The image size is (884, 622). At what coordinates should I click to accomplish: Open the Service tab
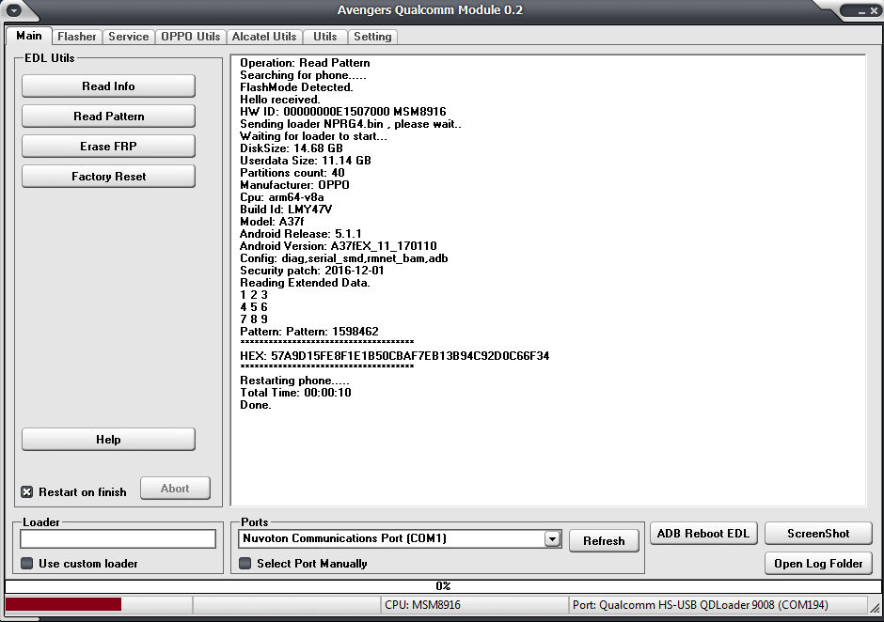coord(129,37)
